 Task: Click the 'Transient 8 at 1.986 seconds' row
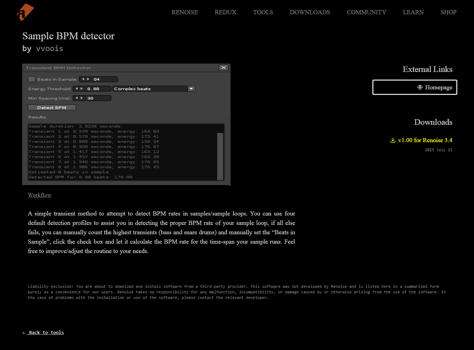(x=94, y=167)
